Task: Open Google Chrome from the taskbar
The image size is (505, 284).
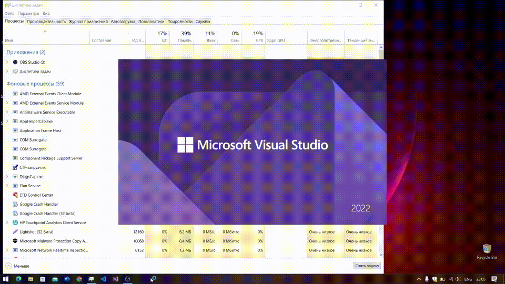Action: coord(79,279)
